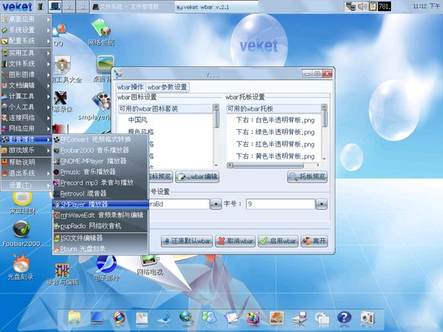Expand the 游戏娱乐 games submenu
The width and height of the screenshot is (443, 332).
[25, 151]
